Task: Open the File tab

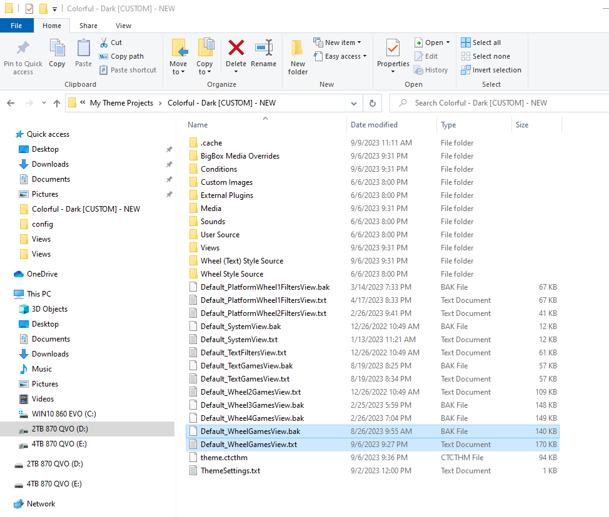Action: (x=16, y=26)
